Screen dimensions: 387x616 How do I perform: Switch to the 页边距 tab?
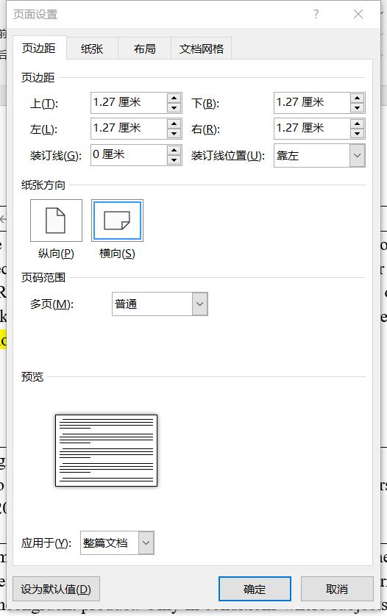click(x=39, y=49)
